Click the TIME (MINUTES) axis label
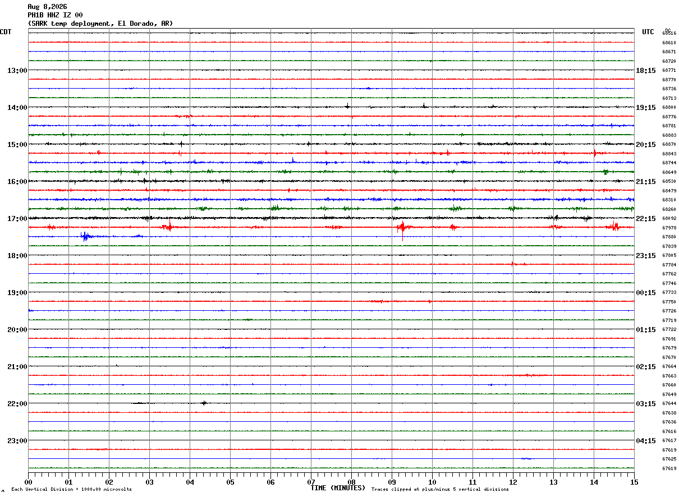The height and width of the screenshot is (497, 679). (x=338, y=488)
